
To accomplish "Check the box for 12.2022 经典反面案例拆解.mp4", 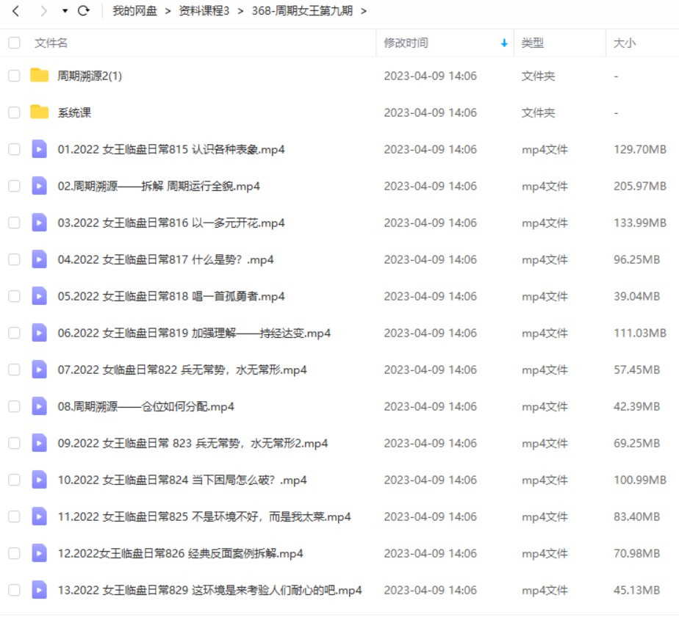I will point(14,553).
